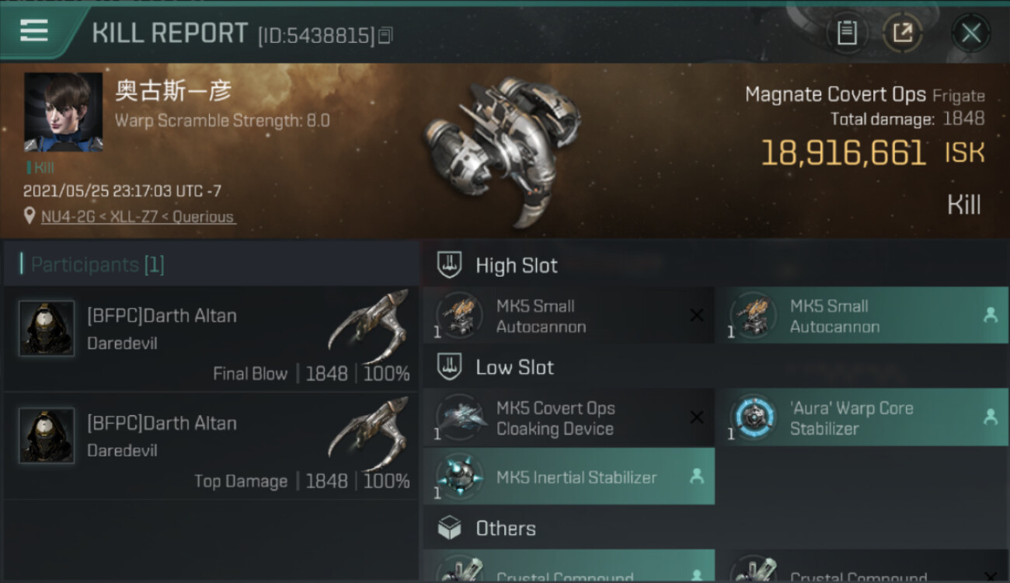Image resolution: width=1010 pixels, height=583 pixels.
Task: Click the Daredevil ship icon in Top Damage row
Action: (x=368, y=433)
